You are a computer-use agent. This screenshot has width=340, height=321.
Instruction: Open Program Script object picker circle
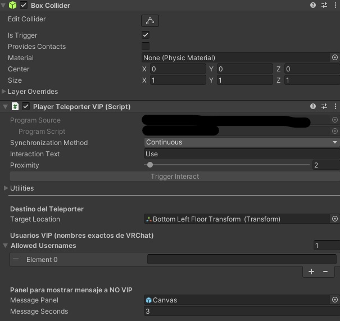335,131
